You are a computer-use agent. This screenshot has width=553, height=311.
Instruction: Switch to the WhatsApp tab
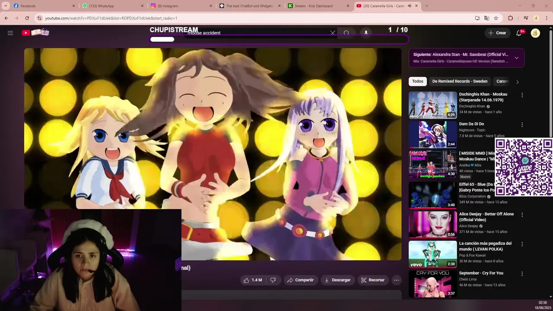(113, 6)
